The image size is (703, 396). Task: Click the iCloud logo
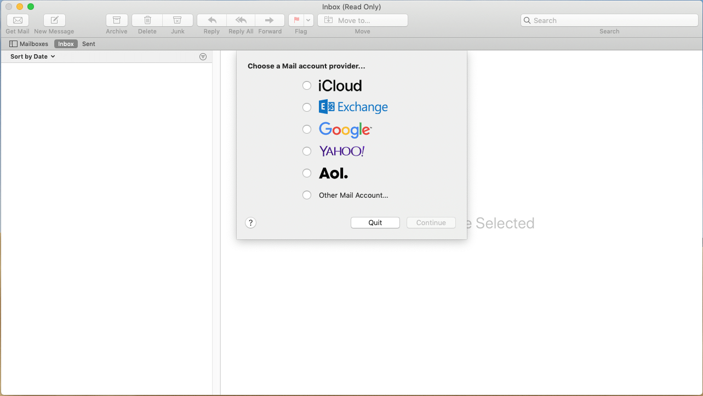pos(340,85)
